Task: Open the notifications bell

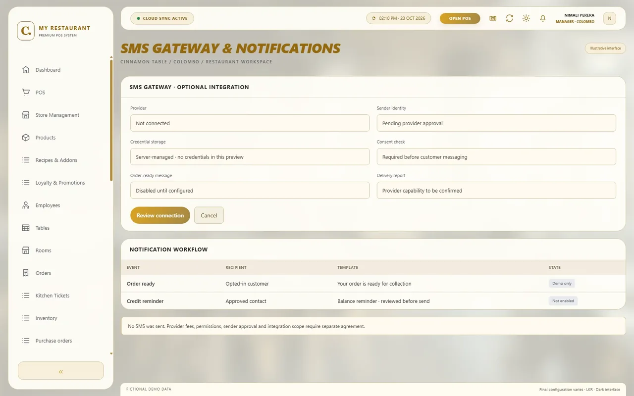Action: point(543,18)
